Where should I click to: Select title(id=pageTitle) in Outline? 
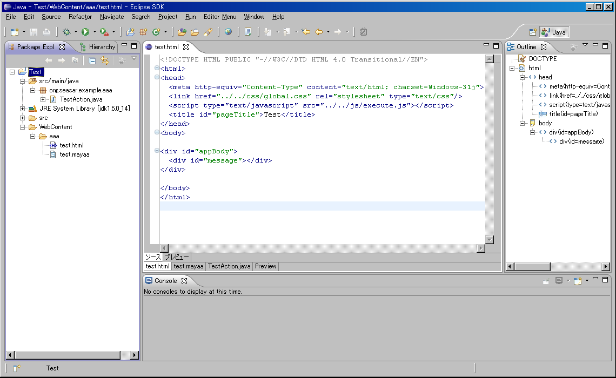[x=573, y=114]
